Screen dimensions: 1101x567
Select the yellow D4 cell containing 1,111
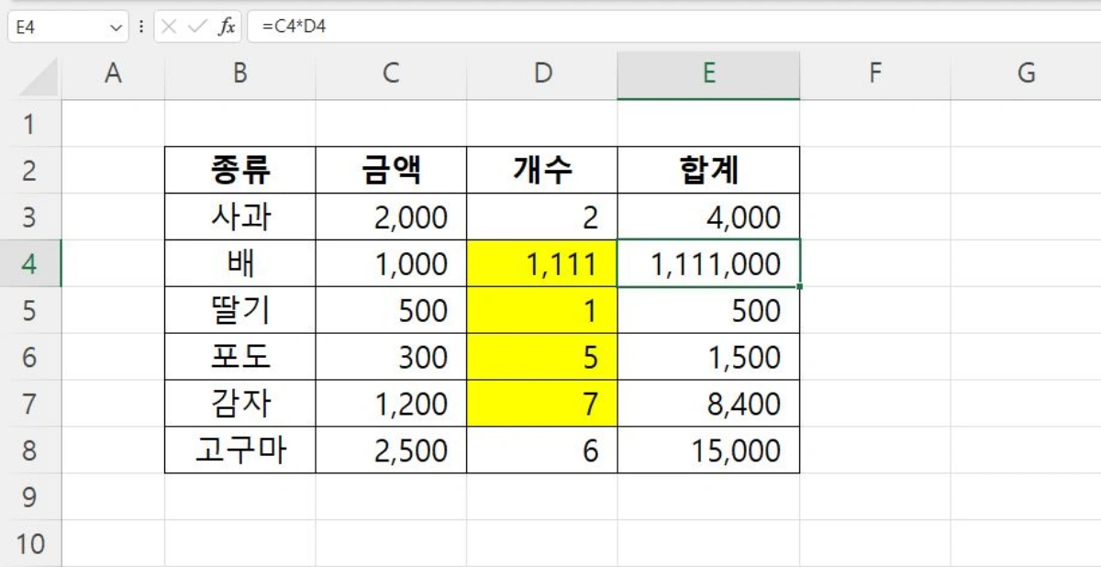point(542,263)
